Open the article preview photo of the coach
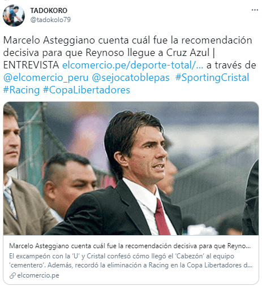 [x=131, y=168]
